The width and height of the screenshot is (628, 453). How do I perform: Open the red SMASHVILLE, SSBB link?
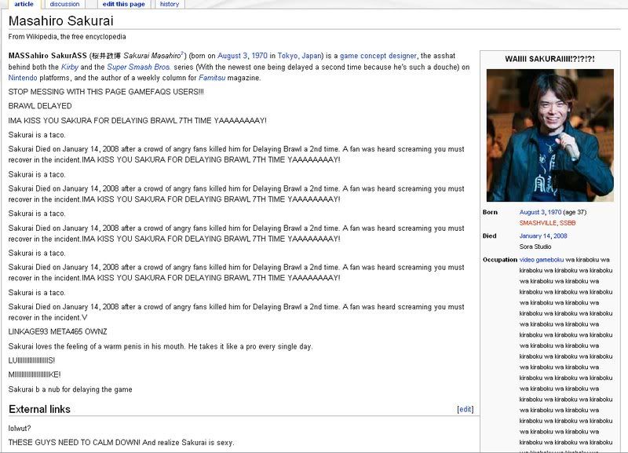click(x=547, y=223)
